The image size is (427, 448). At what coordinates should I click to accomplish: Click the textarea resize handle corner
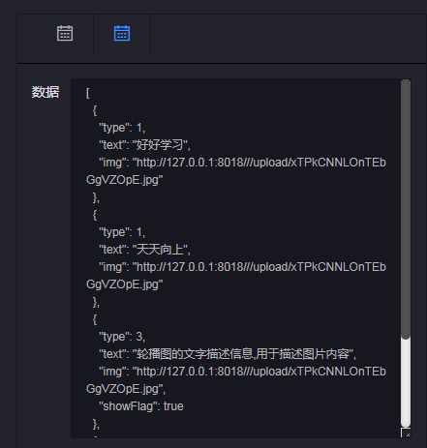[x=406, y=433]
